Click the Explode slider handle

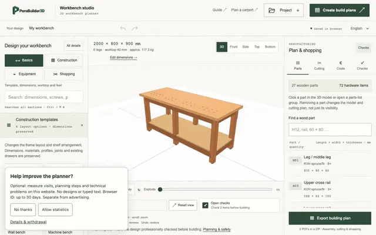(160, 189)
